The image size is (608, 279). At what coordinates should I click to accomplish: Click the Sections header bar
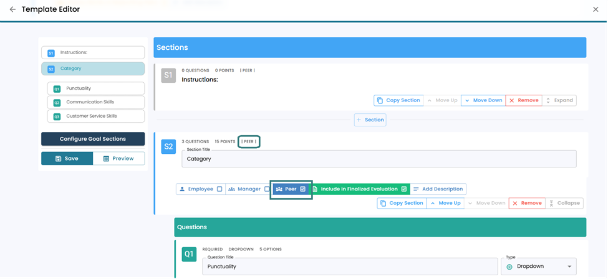[x=370, y=48]
